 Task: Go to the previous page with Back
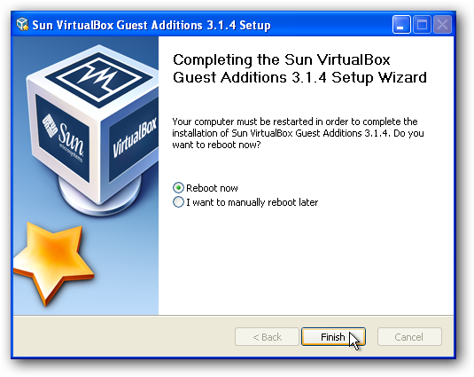click(267, 337)
